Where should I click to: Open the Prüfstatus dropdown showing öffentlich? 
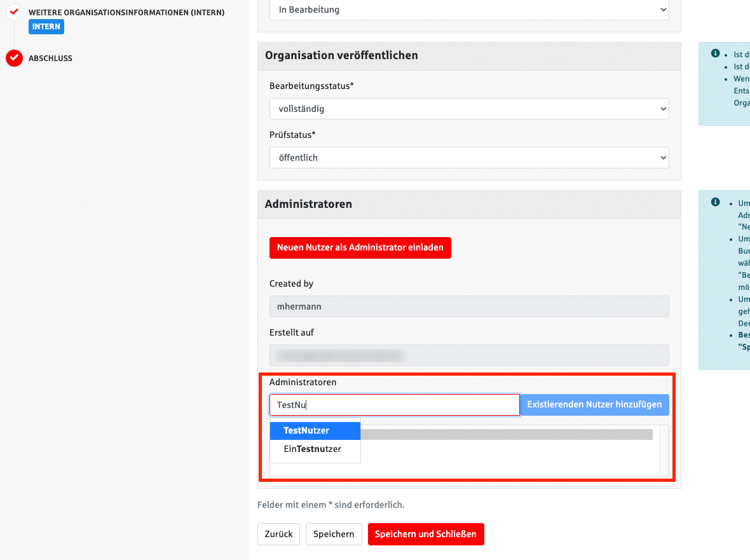(468, 158)
